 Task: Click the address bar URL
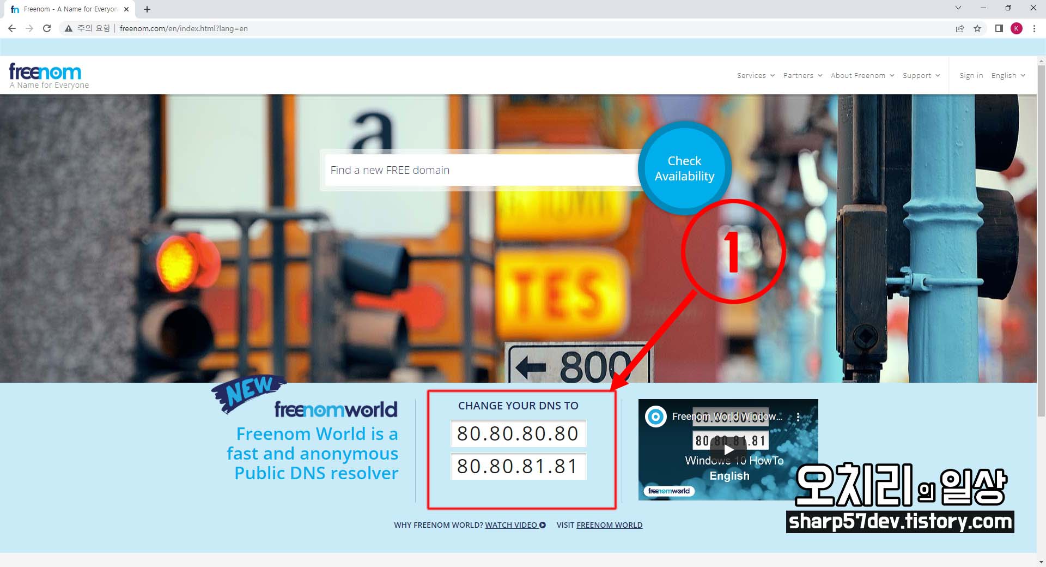[x=184, y=28]
